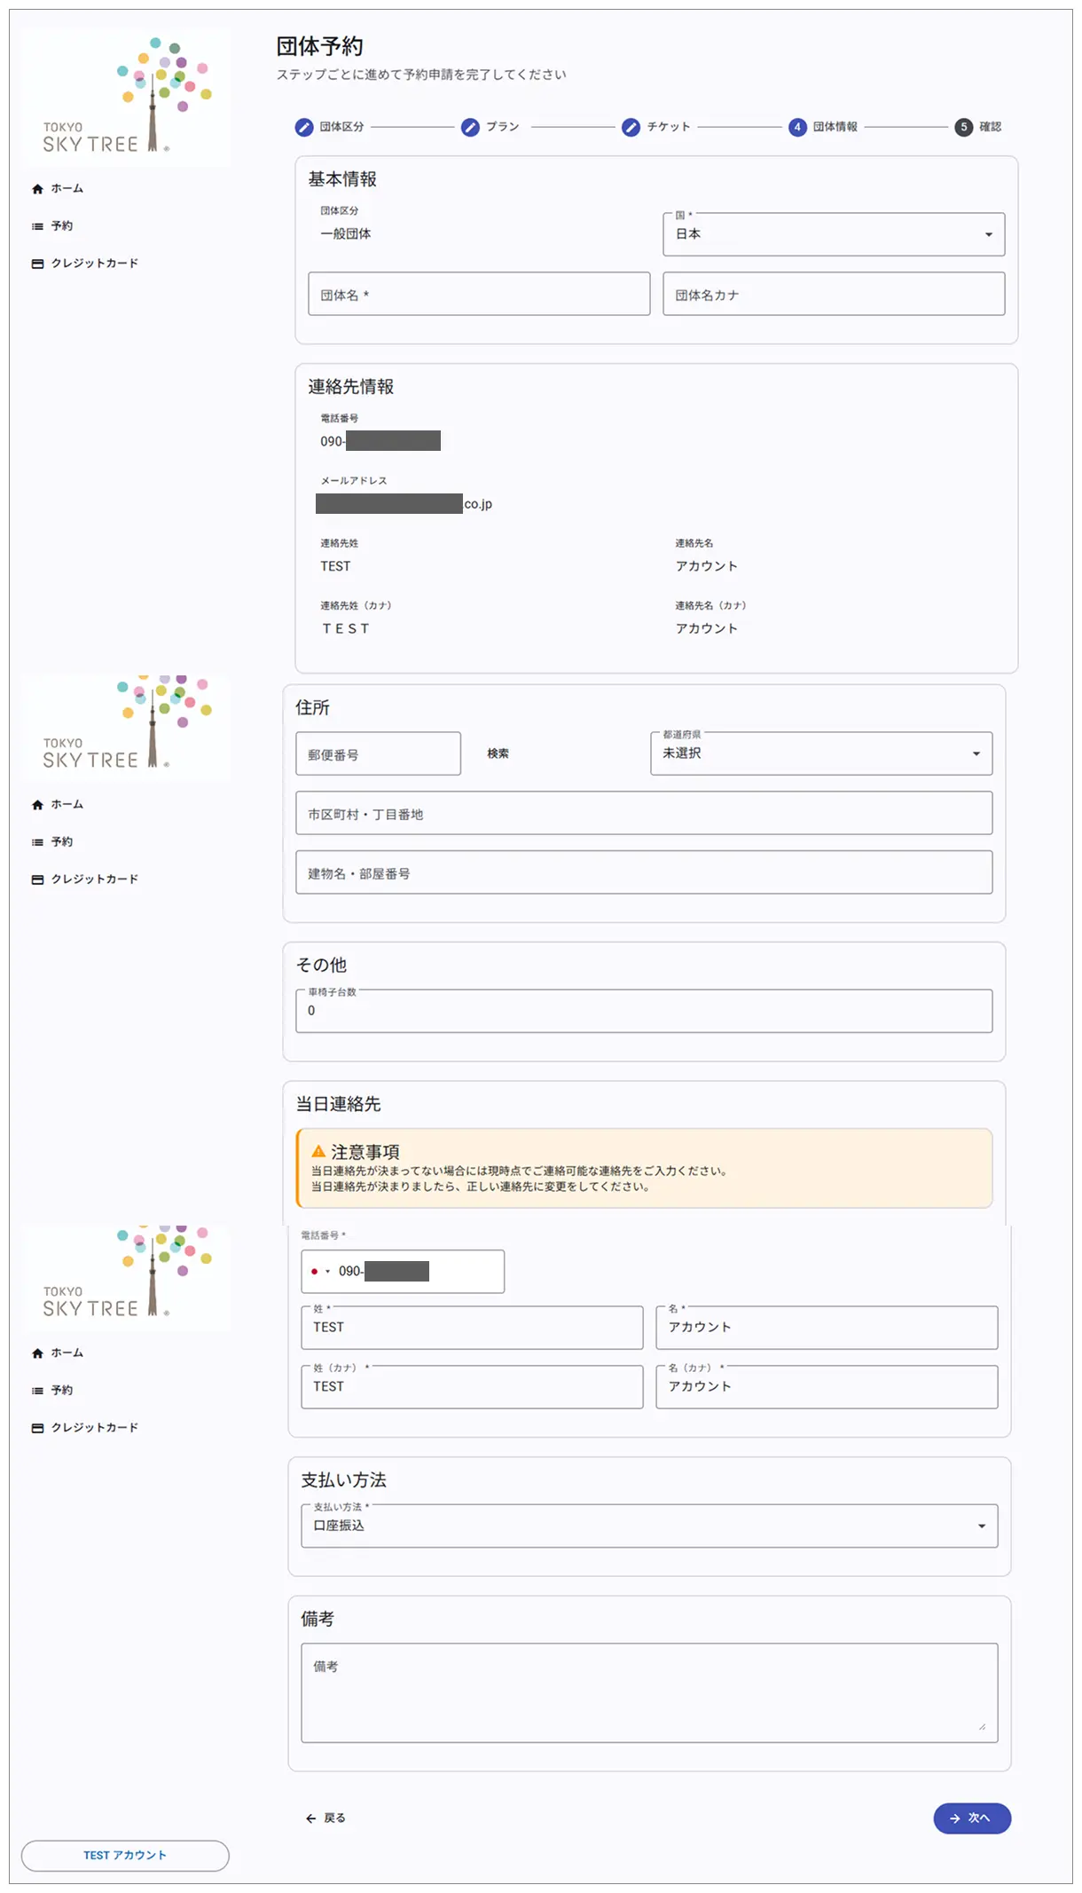Click the Tokyo Skytree logo beside the 団体予約 heading

125,98
